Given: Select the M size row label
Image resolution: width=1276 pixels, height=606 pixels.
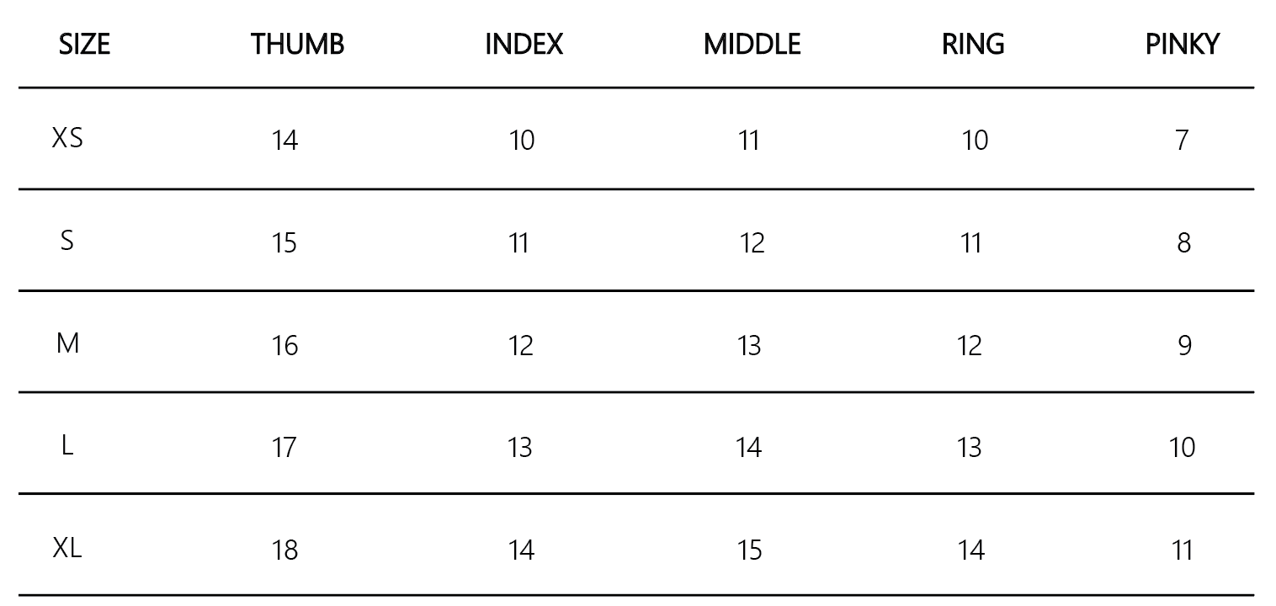Looking at the screenshot, I should tap(67, 343).
